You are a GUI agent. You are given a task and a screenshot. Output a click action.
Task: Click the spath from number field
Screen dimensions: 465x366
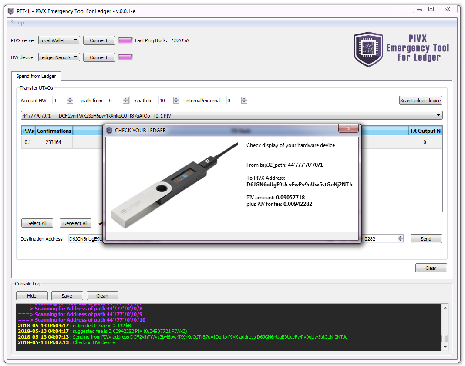tap(115, 101)
